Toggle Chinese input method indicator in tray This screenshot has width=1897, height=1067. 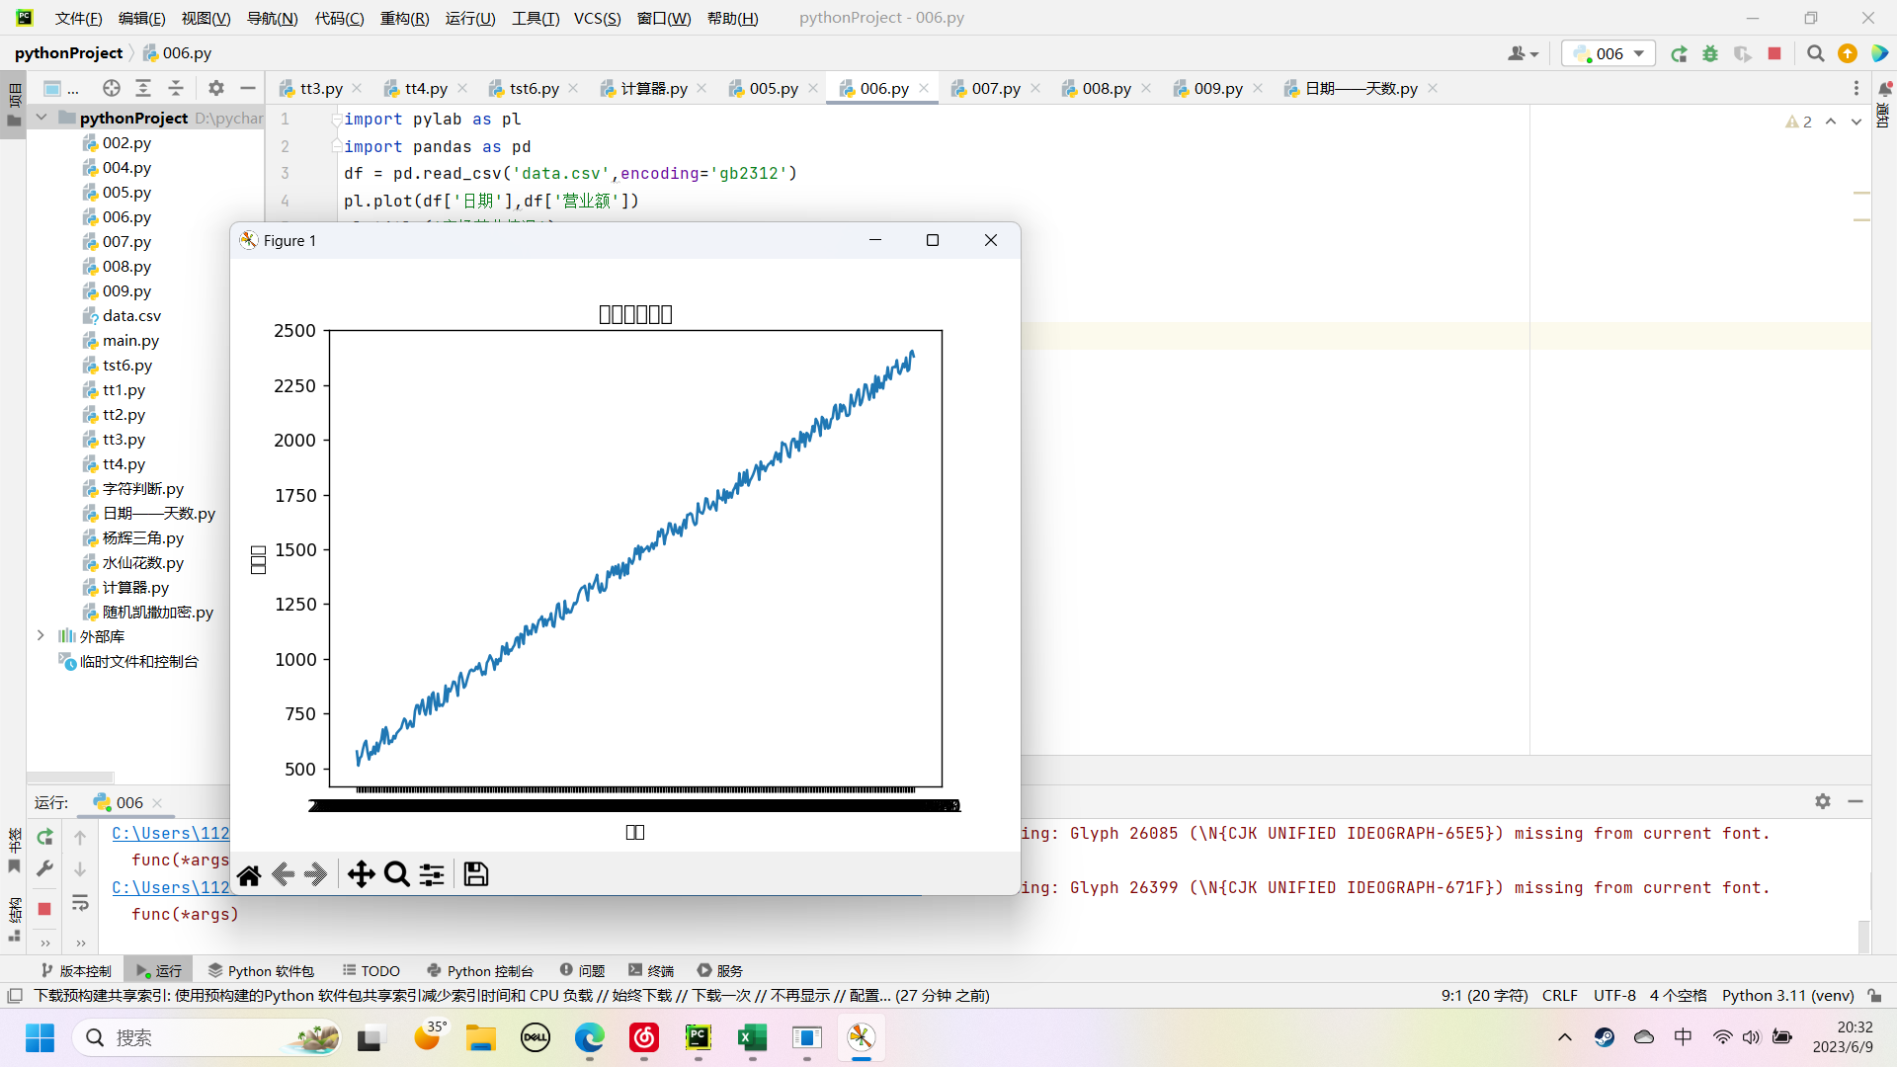(x=1683, y=1036)
